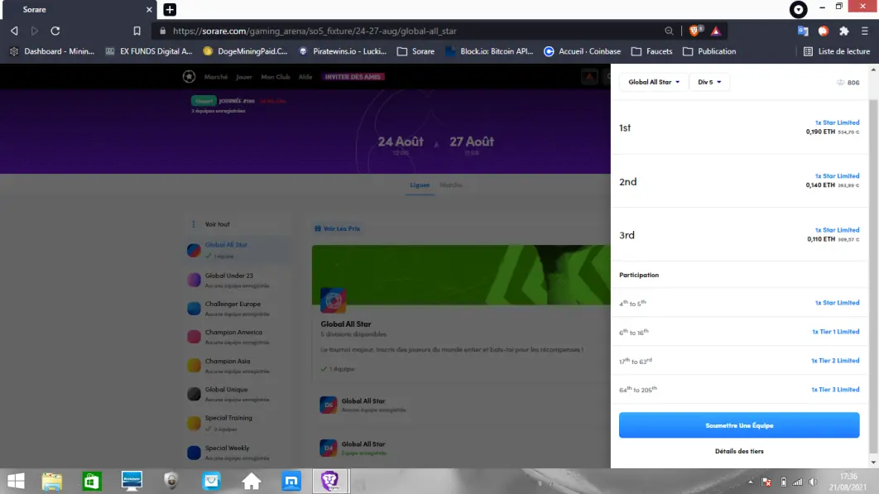Select Champion Asia league
Image resolution: width=879 pixels, height=494 pixels.
tap(238, 366)
